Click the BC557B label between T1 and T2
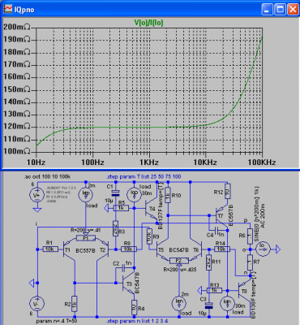This screenshot has width=300, height=325. tap(85, 250)
